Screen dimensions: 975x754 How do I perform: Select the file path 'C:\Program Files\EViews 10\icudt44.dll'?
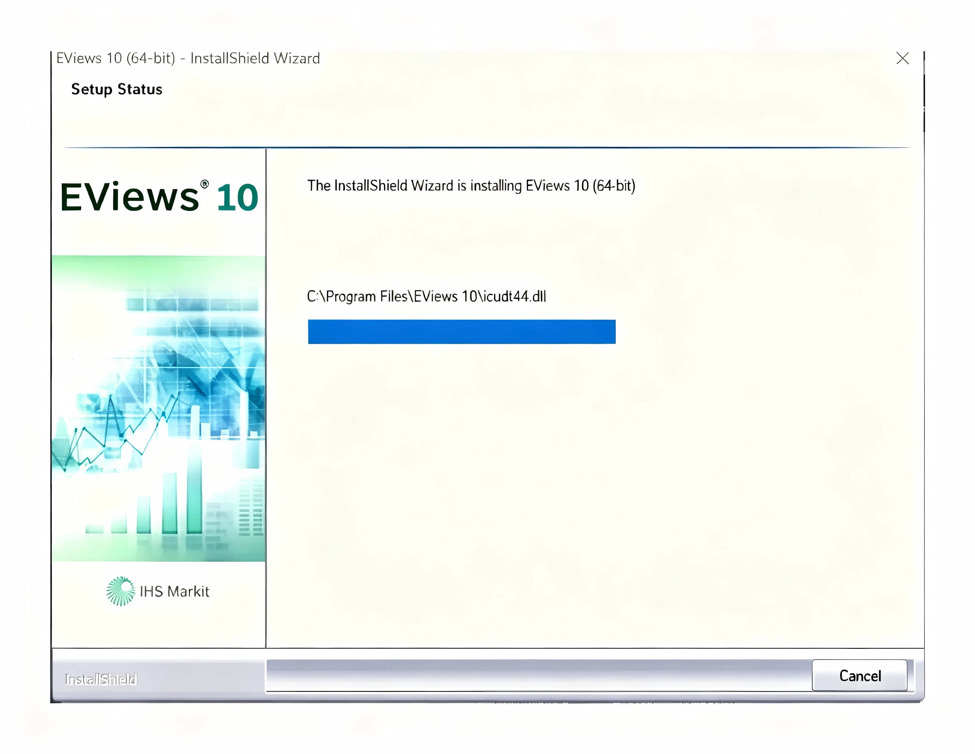[x=426, y=297]
